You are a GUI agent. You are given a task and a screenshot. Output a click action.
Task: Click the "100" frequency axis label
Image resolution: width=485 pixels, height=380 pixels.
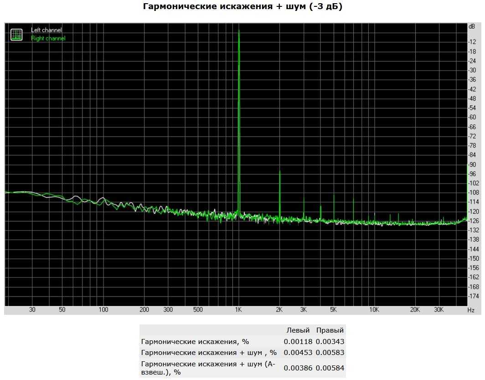[x=103, y=310]
